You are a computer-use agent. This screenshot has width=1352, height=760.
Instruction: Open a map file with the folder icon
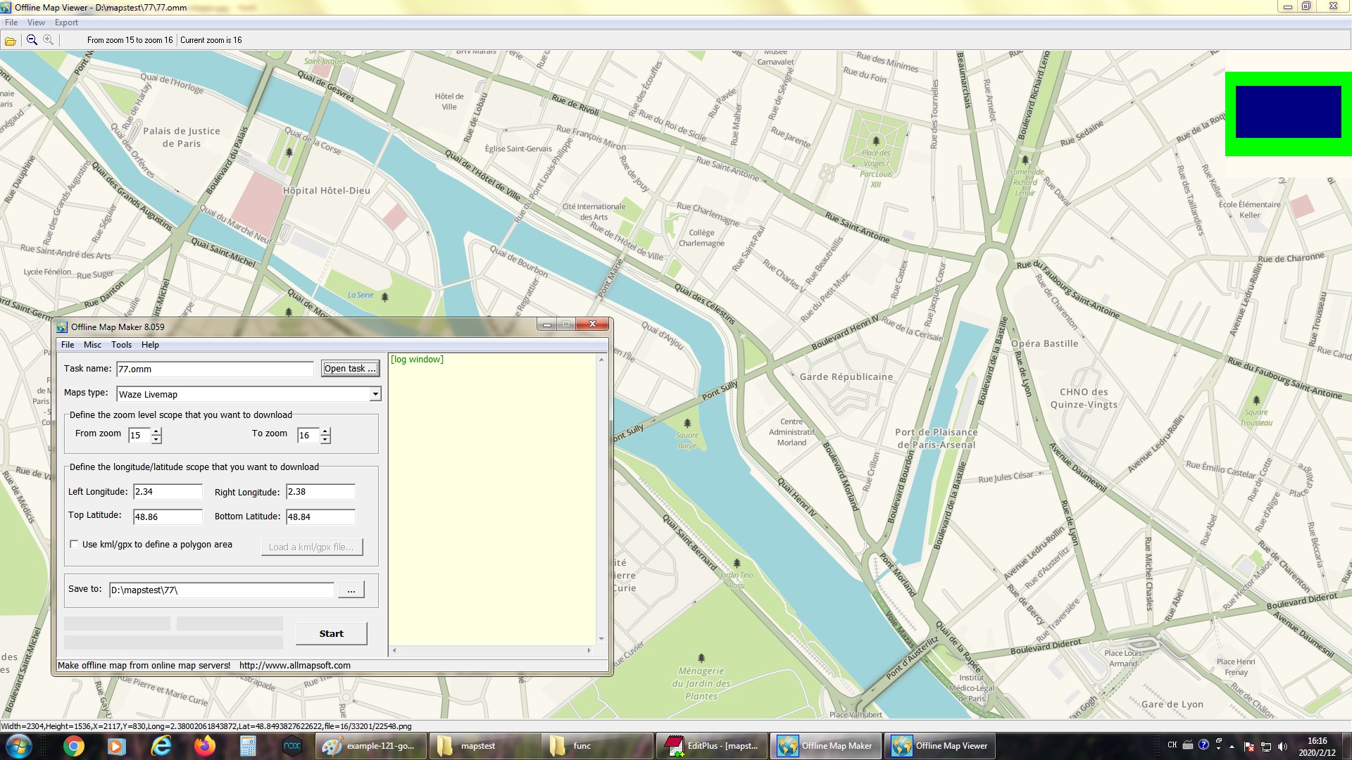click(11, 41)
